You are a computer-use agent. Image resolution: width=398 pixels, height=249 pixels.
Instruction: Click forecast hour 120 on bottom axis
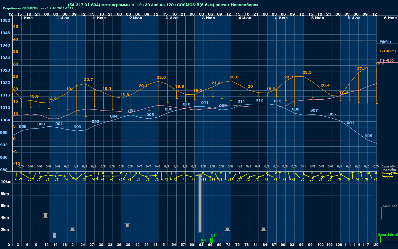(x=375, y=245)
